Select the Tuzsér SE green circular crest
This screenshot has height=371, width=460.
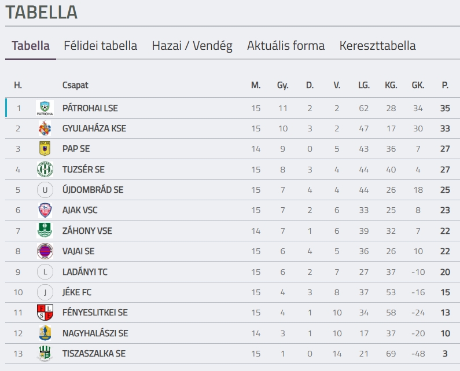tap(45, 170)
